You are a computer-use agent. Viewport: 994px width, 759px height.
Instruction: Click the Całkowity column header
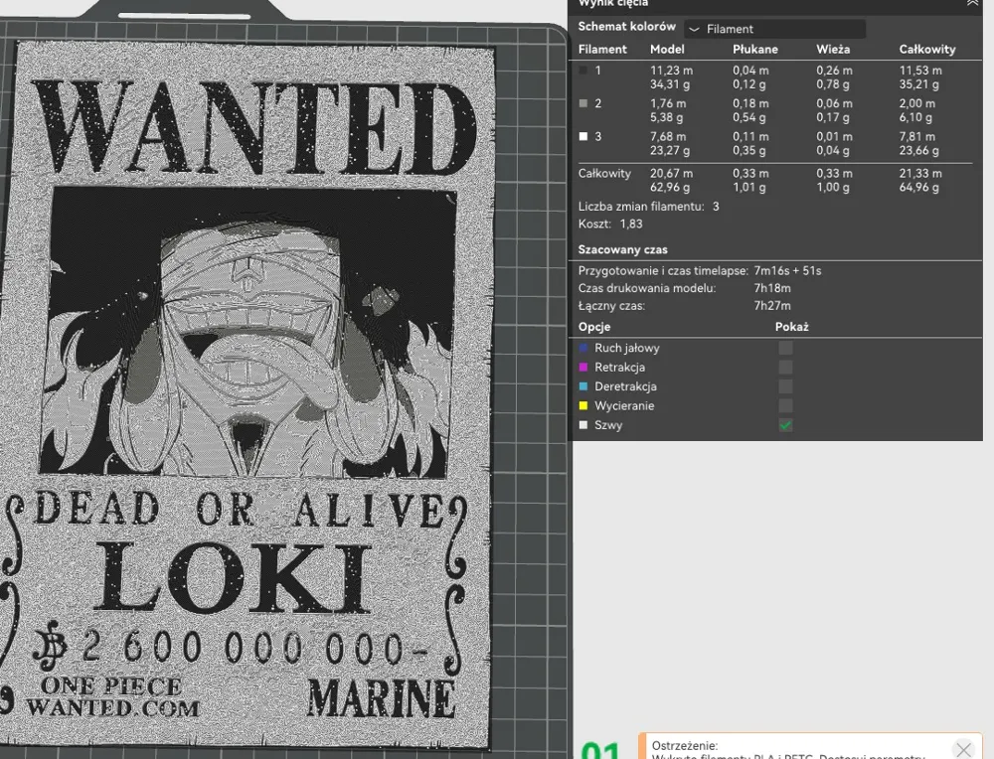pos(926,50)
